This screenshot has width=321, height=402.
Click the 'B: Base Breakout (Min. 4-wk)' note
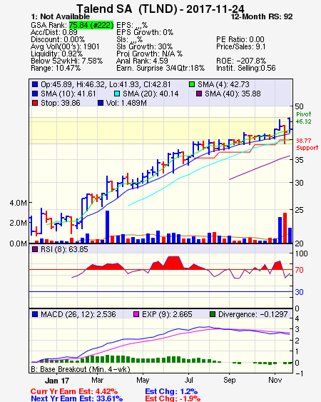point(81,369)
